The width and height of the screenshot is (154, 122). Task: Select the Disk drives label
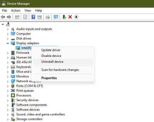(24, 38)
